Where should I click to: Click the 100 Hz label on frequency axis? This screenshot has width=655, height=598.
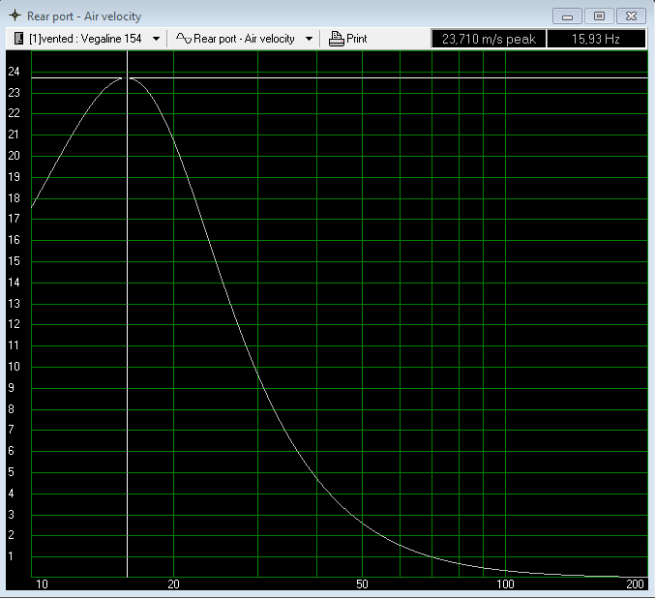click(505, 585)
